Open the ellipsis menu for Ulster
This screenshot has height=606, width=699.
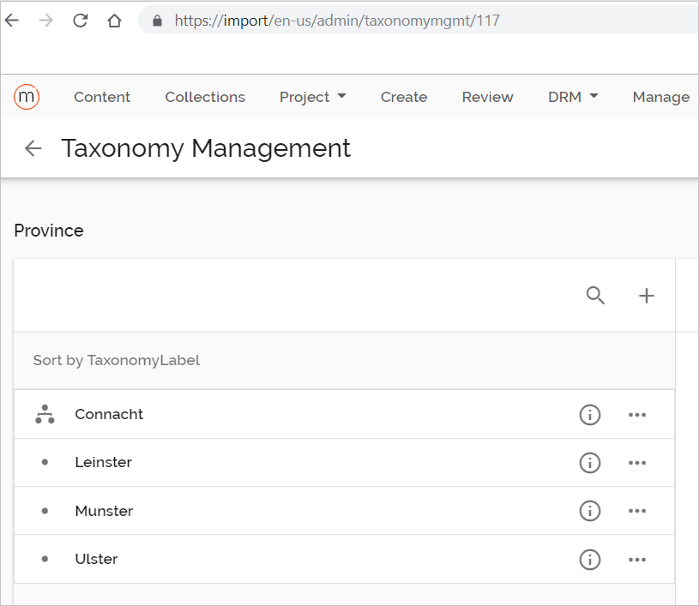(637, 560)
